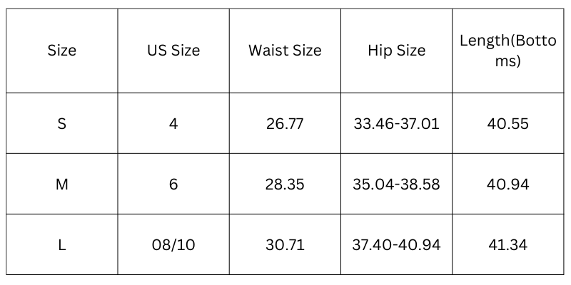Select the Waist Size header cell
Image resolution: width=571 pixels, height=285 pixels.
(x=285, y=51)
